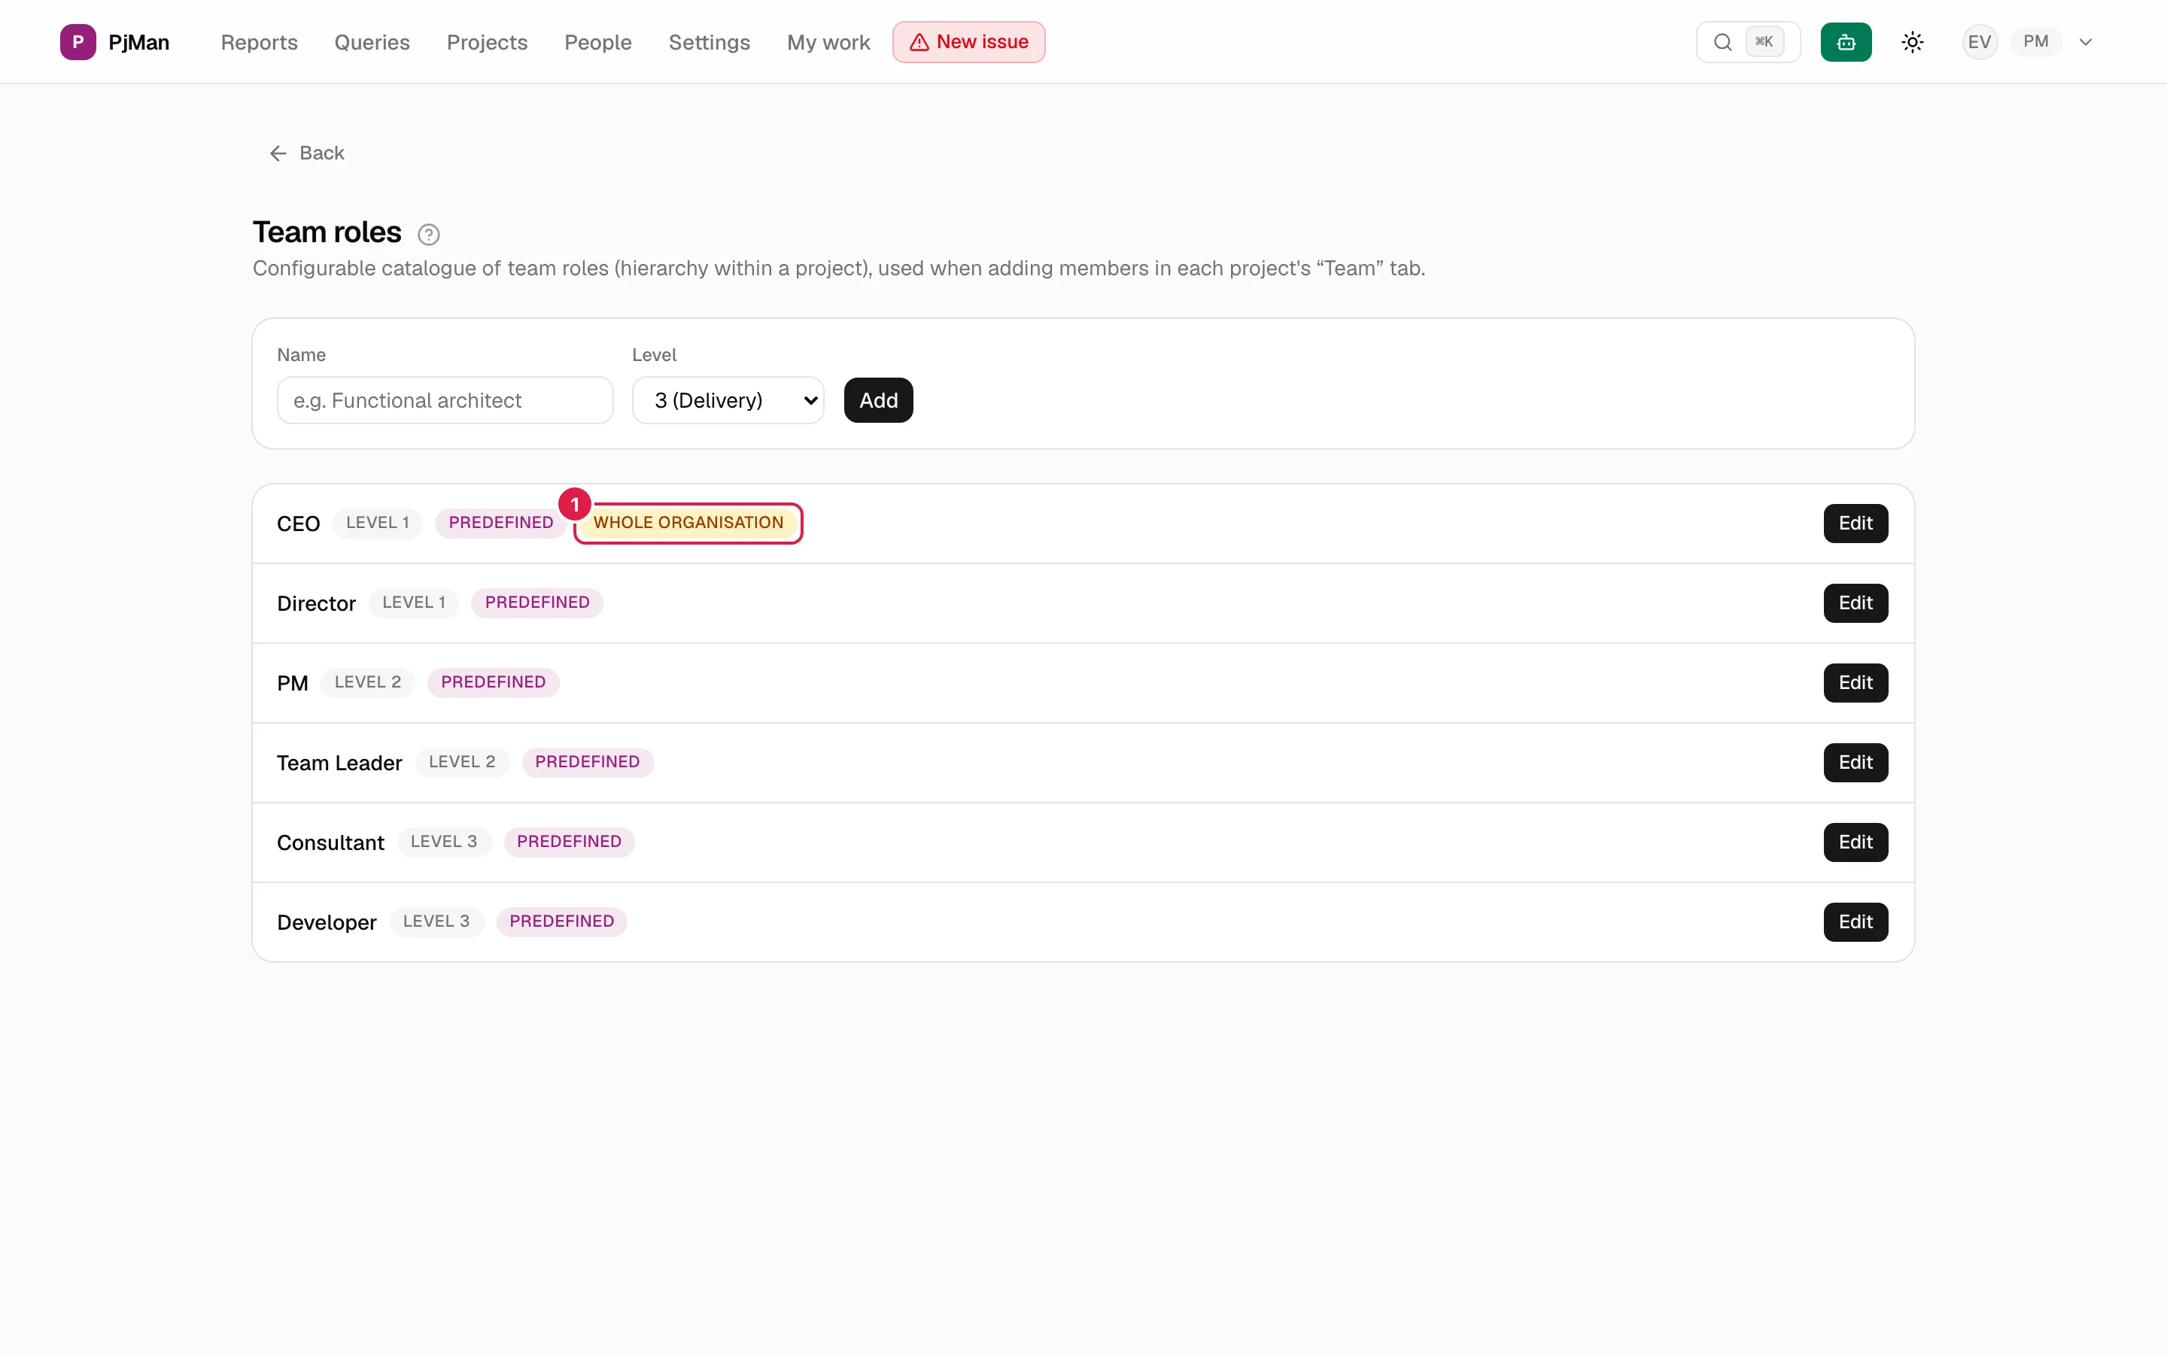The image size is (2167, 1354).
Task: Go to My work
Action: 828,42
